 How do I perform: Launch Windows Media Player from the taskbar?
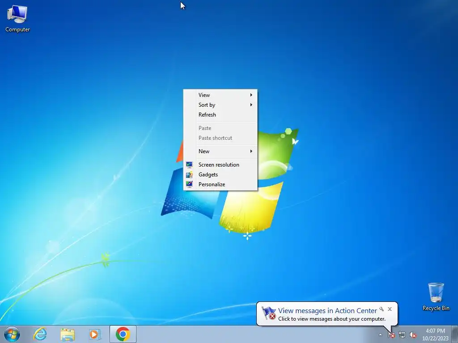pyautogui.click(x=95, y=334)
